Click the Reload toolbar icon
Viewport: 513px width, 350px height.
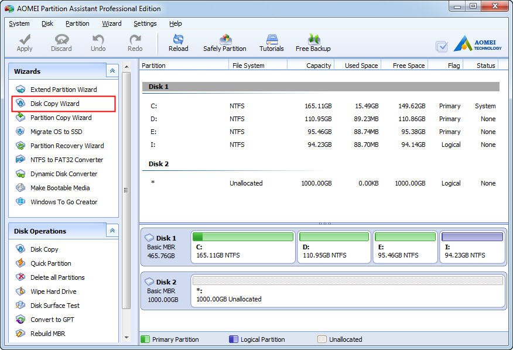click(178, 39)
